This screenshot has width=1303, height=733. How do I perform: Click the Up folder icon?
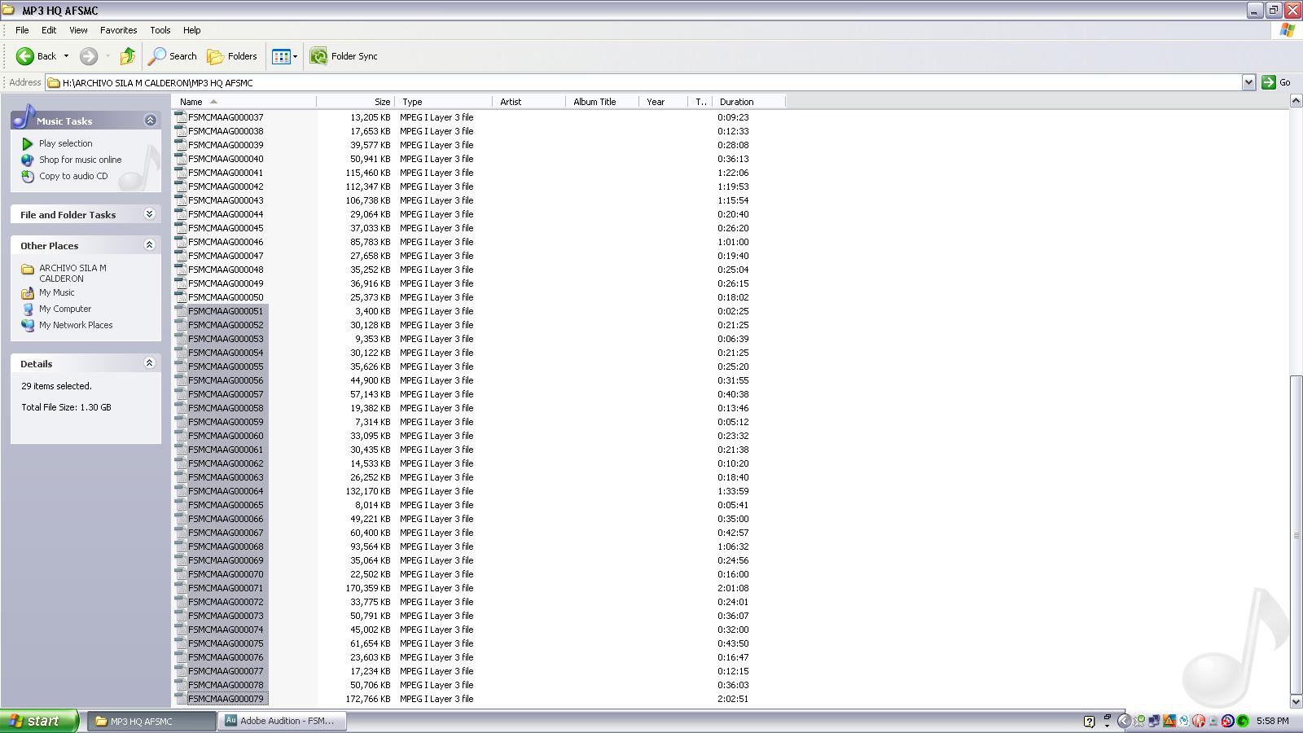point(127,56)
